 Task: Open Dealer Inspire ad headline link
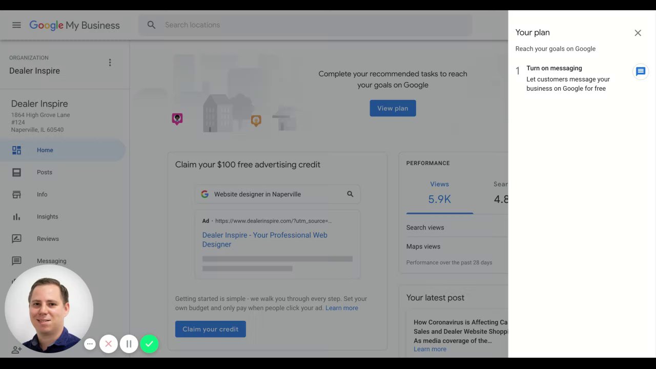(264, 240)
